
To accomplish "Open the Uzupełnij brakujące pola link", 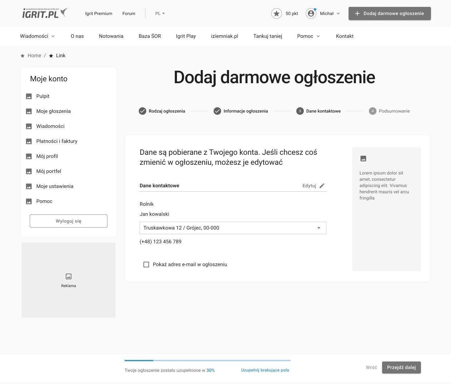I will pos(265,370).
